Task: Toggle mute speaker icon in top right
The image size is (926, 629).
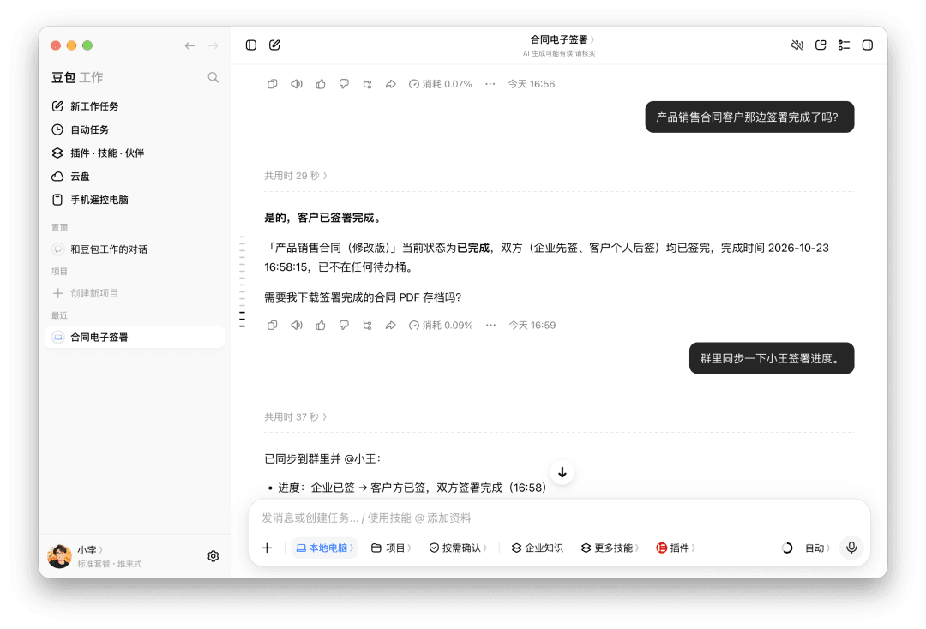Action: click(797, 45)
